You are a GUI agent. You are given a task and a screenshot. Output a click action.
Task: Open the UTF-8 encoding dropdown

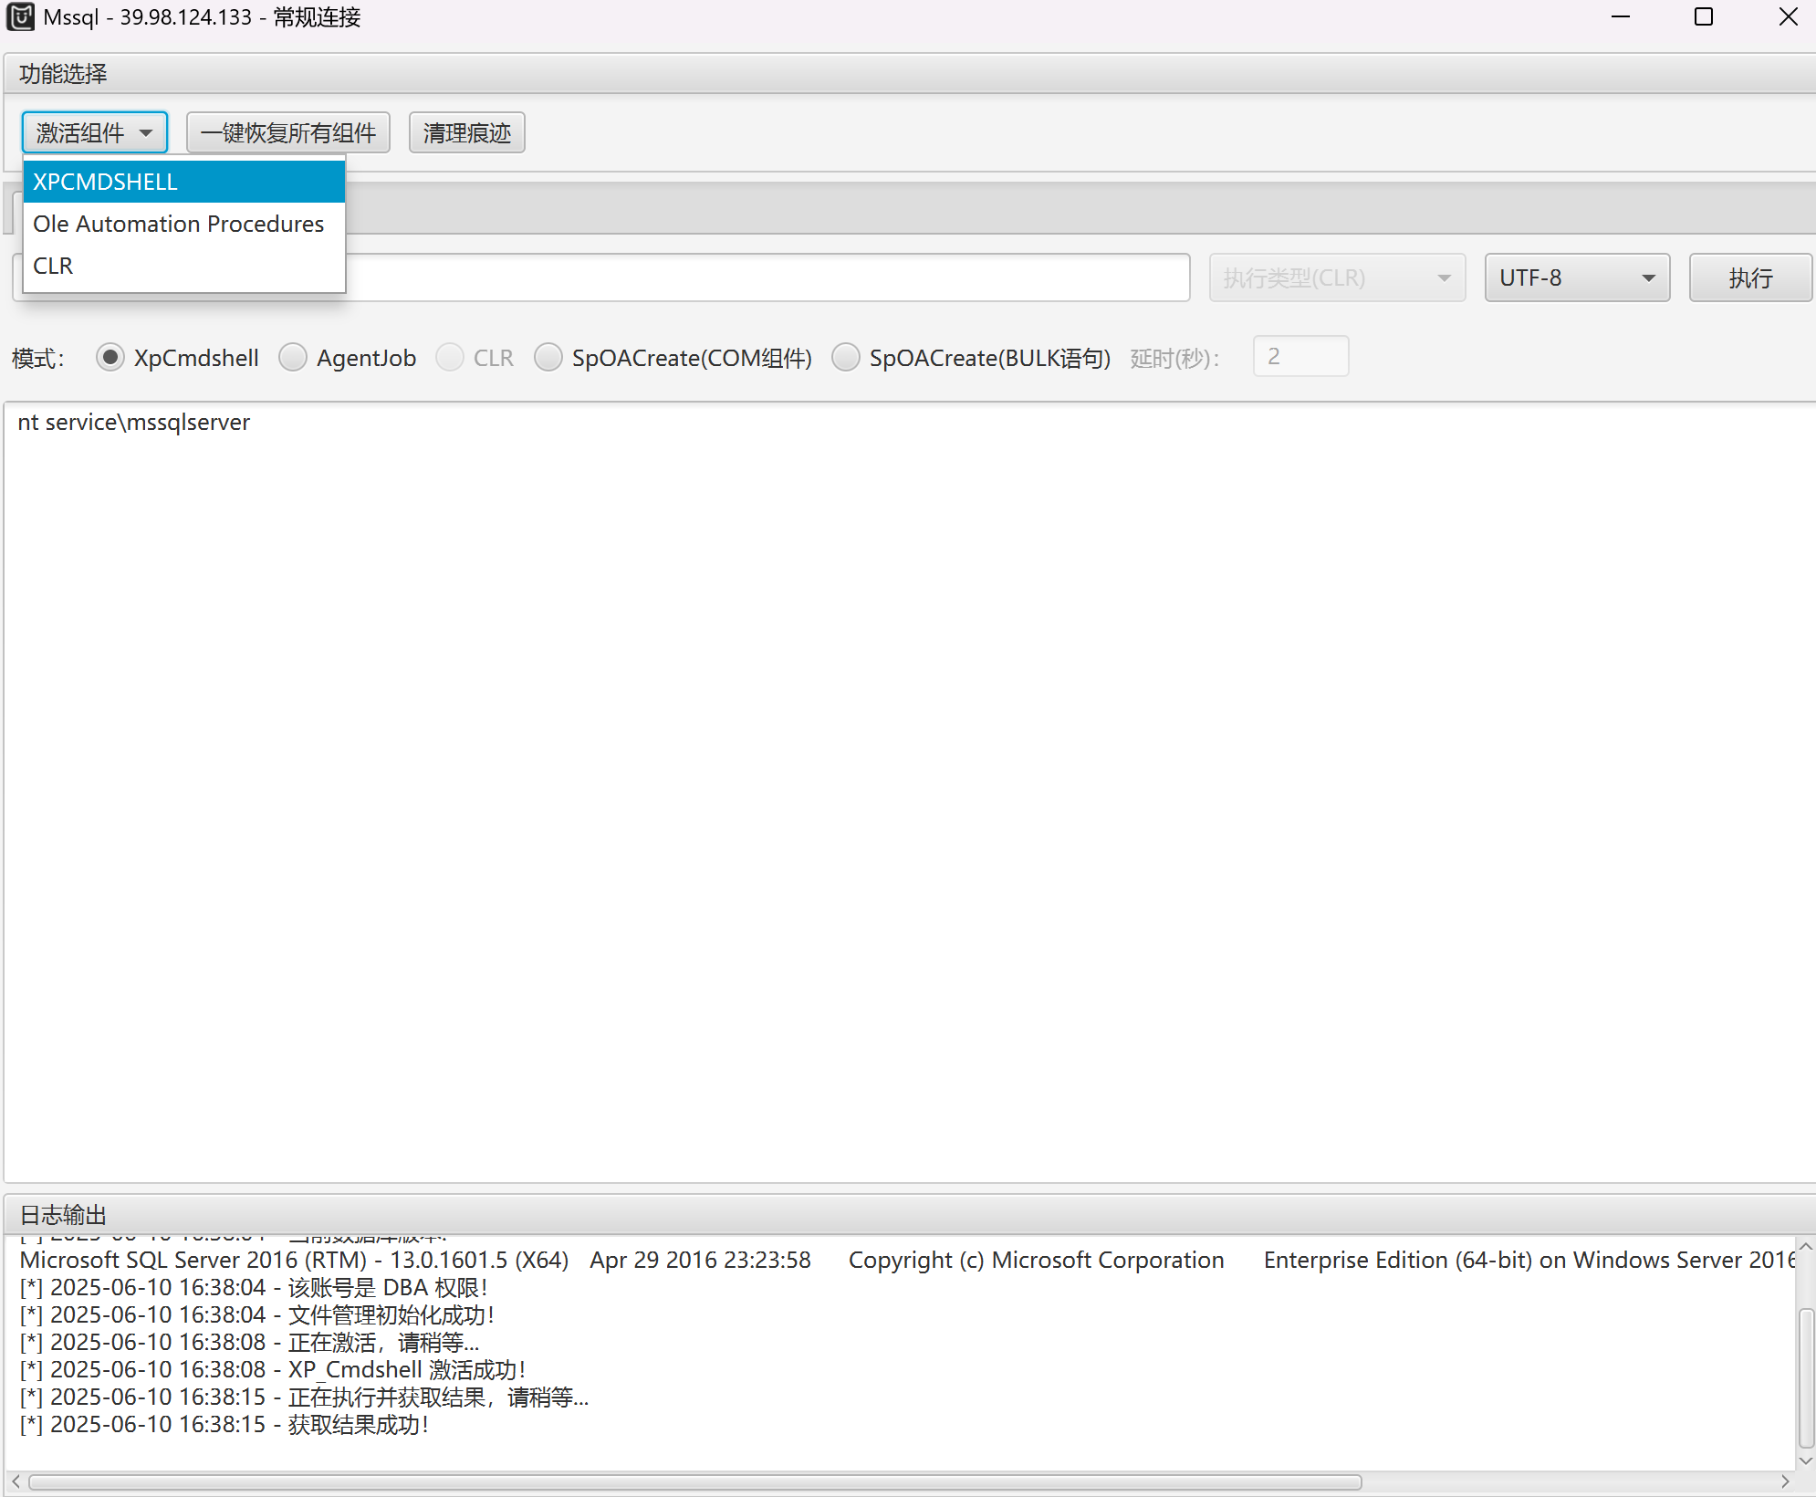pos(1576,277)
